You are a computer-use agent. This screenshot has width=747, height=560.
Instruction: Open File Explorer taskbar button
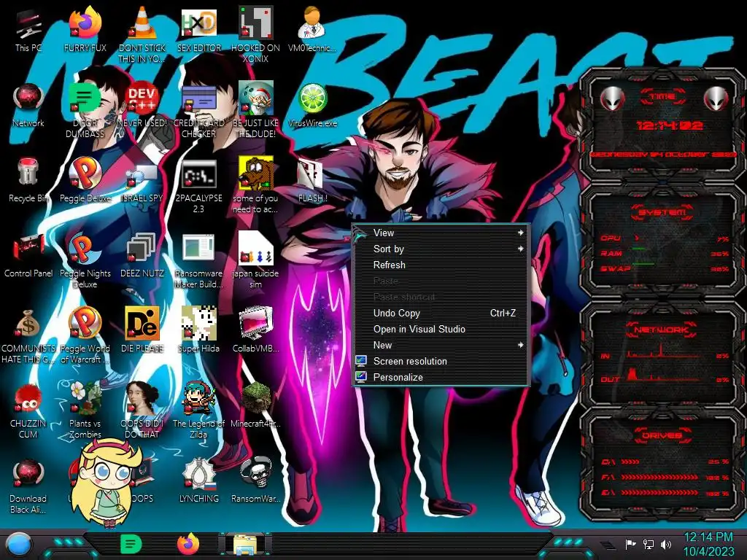tap(245, 544)
